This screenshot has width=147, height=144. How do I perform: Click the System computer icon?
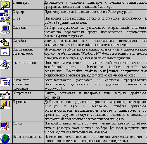(x=5, y=30)
